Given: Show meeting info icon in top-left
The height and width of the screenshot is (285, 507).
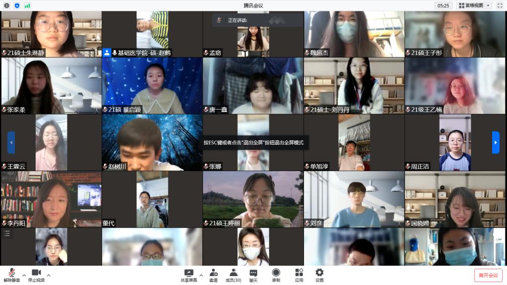Looking at the screenshot, I should pos(7,5).
